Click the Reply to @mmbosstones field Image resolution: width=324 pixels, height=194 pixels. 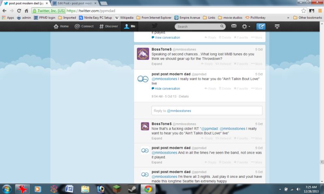[x=207, y=111]
